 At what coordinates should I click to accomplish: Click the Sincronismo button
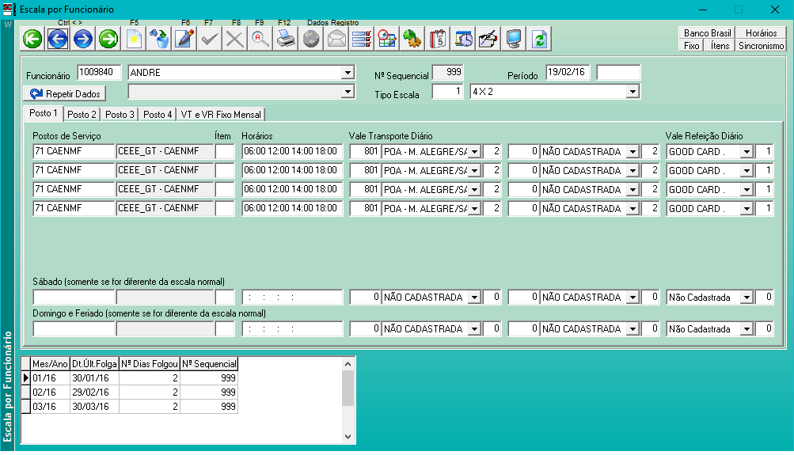[x=761, y=46]
